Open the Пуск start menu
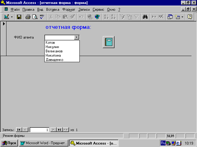 [x=9, y=143]
